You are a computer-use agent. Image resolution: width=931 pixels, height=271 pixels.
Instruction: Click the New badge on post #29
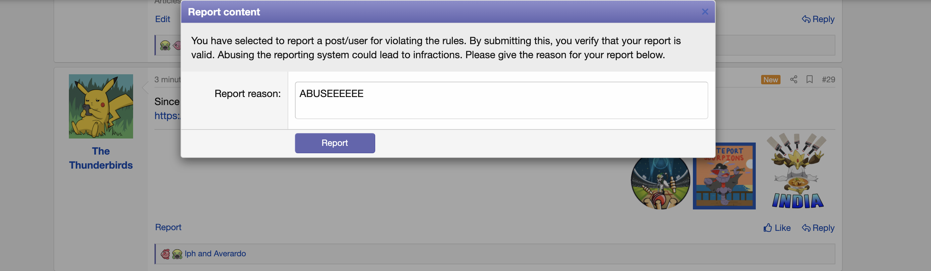(x=770, y=80)
